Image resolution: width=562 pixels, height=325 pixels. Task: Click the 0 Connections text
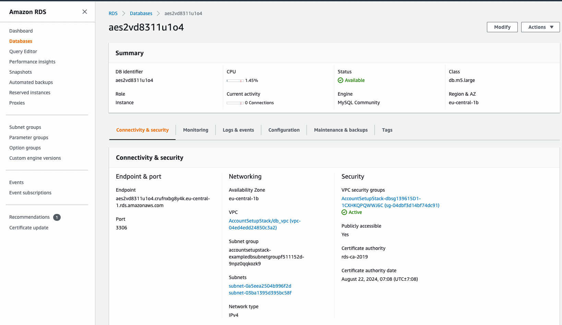(x=259, y=103)
